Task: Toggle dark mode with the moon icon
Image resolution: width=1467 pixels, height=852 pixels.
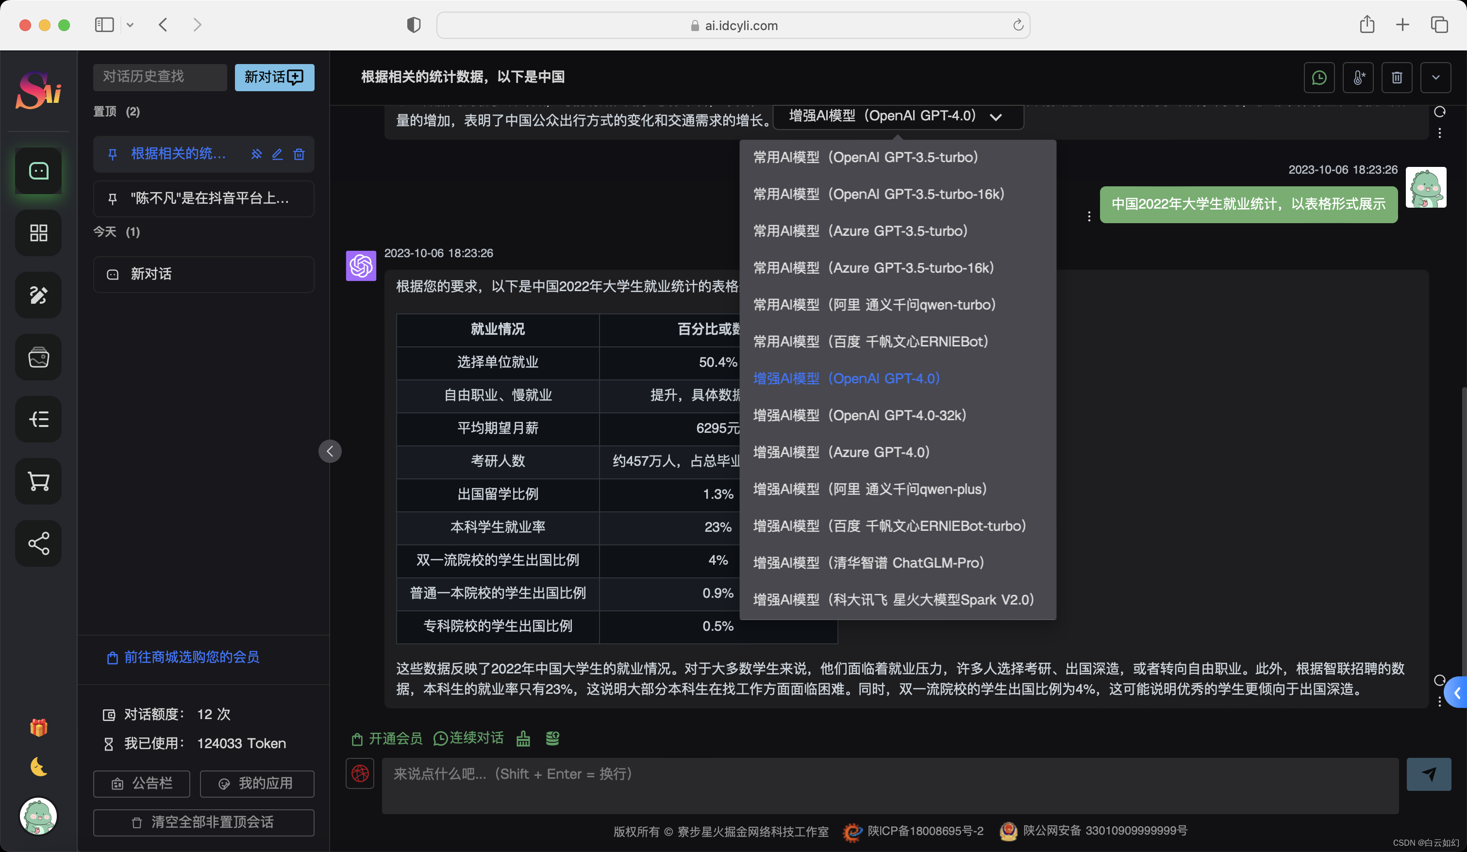Action: (38, 767)
